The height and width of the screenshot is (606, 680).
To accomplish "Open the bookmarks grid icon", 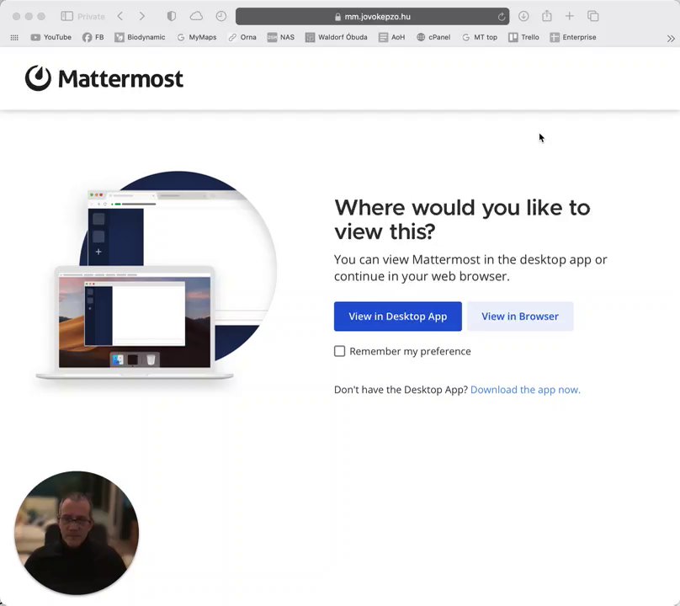I will [14, 38].
